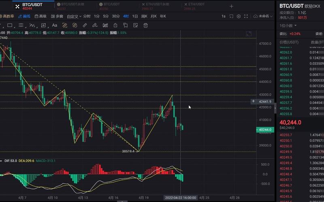Open the 未命名 cloud layout dropdown

click(x=263, y=16)
